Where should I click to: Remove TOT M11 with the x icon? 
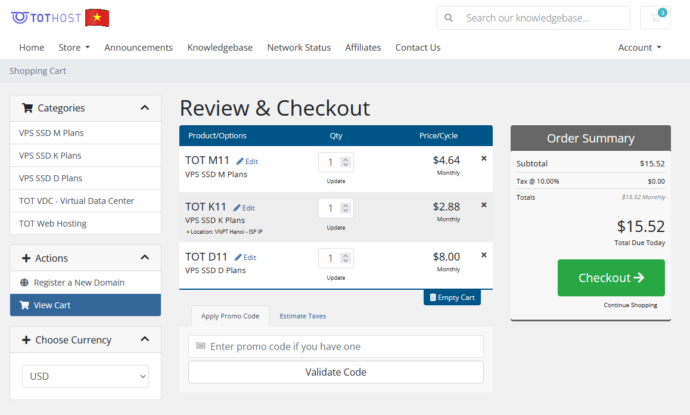click(x=484, y=159)
